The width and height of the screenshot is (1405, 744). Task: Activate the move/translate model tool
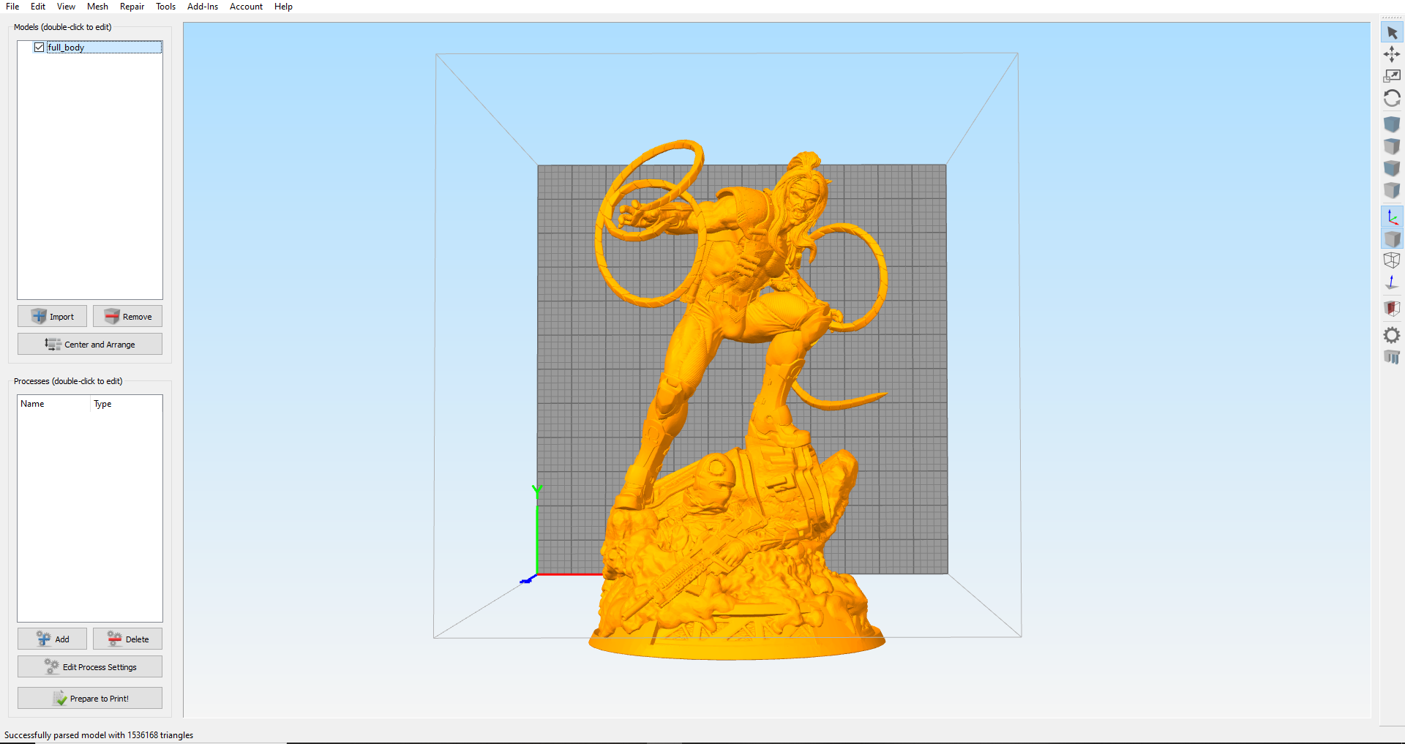pos(1392,54)
